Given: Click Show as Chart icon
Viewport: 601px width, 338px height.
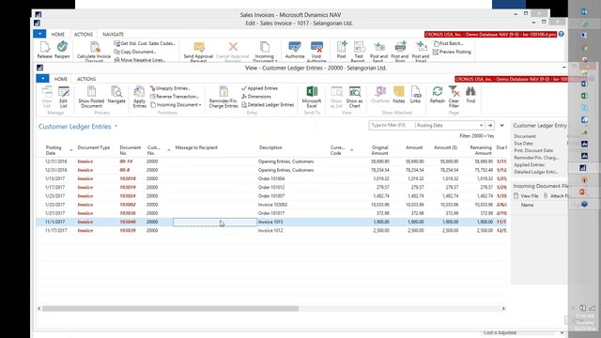Looking at the screenshot, I should 354,97.
